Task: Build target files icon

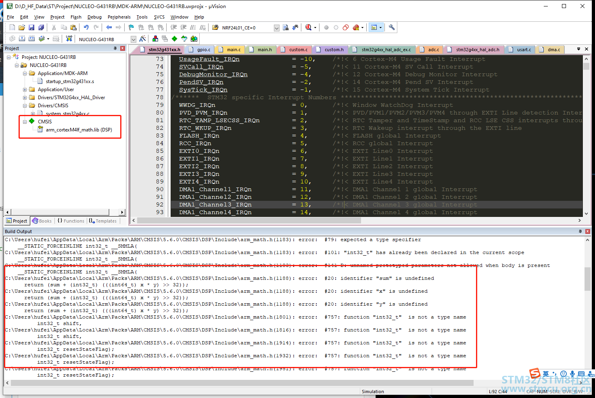Action: point(22,39)
